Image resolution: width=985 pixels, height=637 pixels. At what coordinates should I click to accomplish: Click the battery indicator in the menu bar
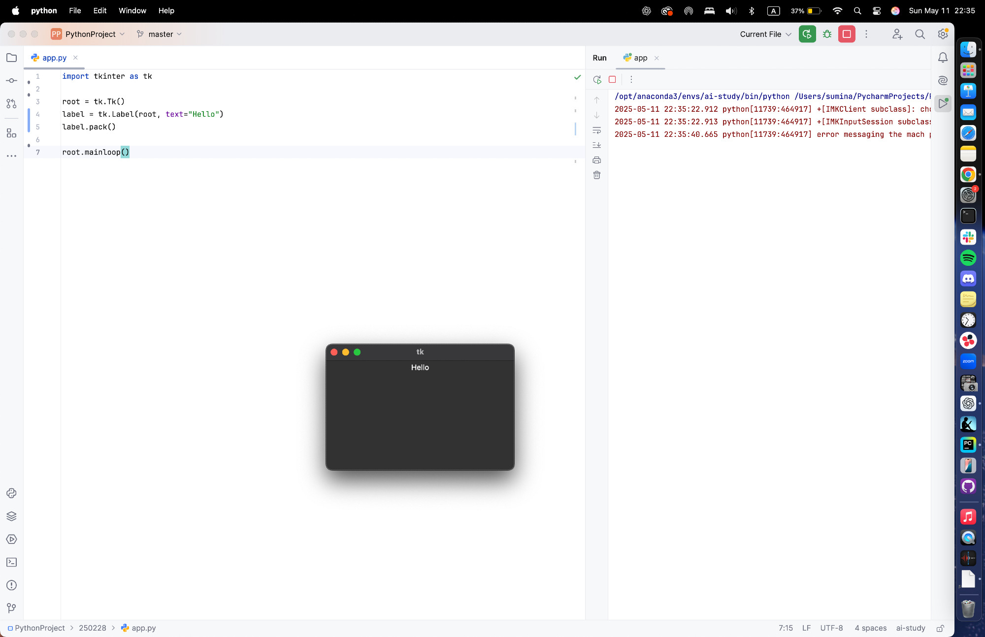tap(806, 10)
